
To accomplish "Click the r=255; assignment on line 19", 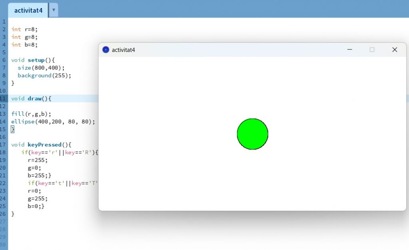I will tap(37, 160).
